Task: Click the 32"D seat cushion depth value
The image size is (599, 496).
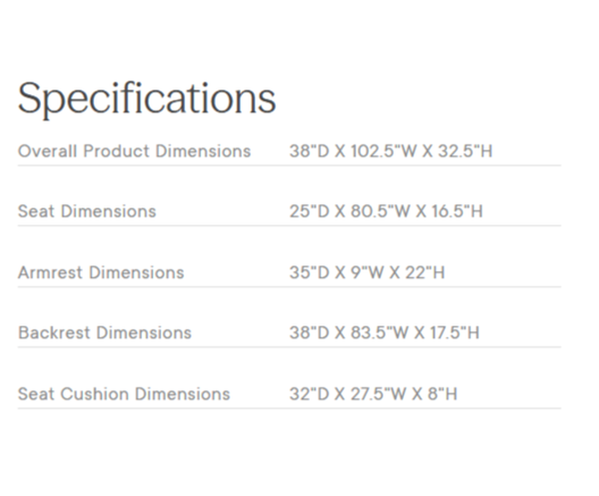Action: (304, 394)
